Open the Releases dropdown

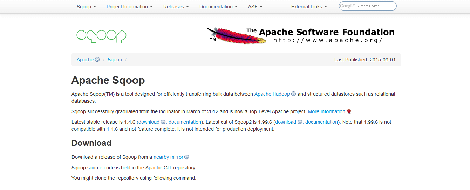[176, 7]
